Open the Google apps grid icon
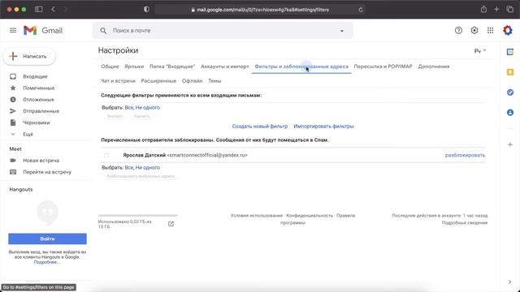Screen dimensions: 520x292 (x=490, y=31)
